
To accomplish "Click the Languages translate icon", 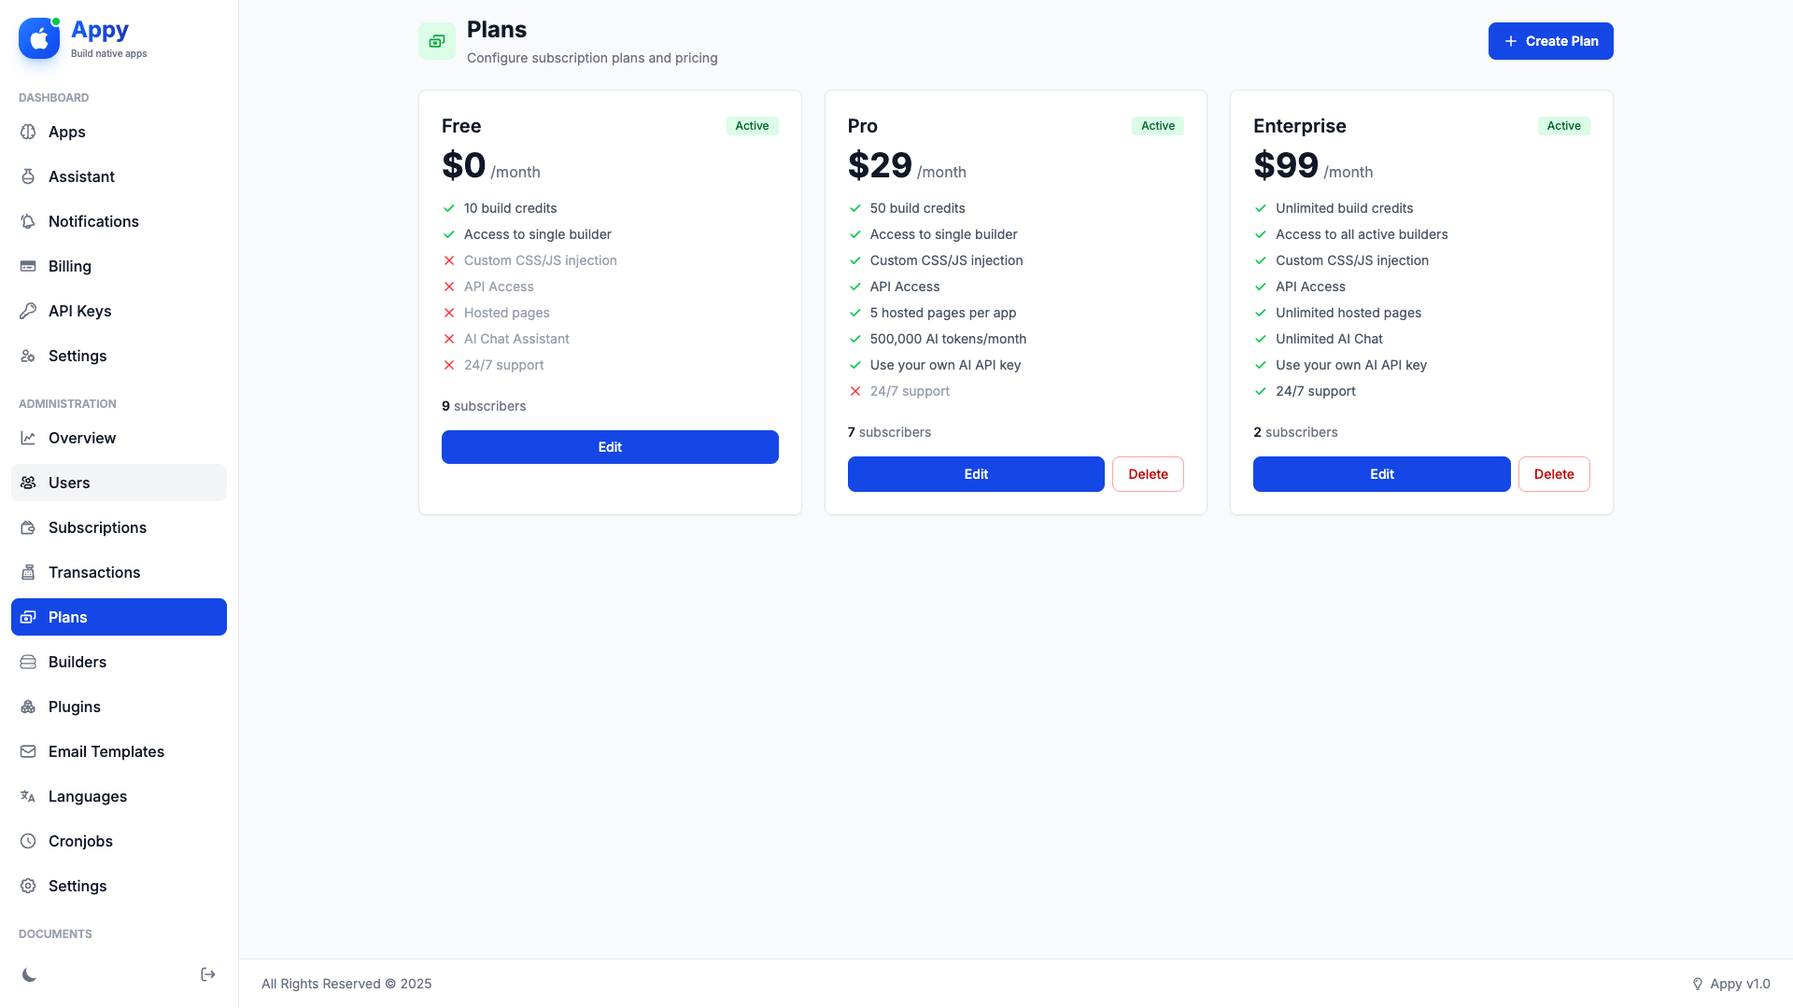I will [28, 796].
